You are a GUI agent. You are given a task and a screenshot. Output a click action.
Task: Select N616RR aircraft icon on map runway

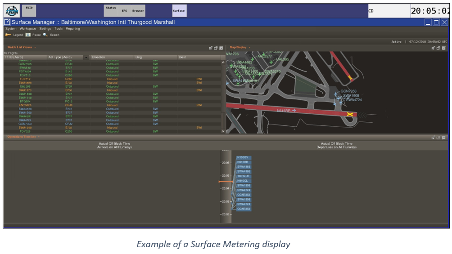(294, 110)
